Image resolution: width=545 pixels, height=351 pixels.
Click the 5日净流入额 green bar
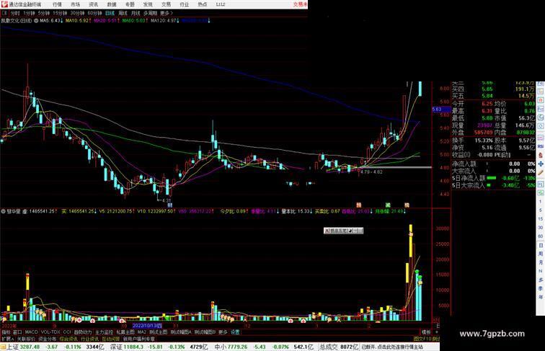[492, 178]
